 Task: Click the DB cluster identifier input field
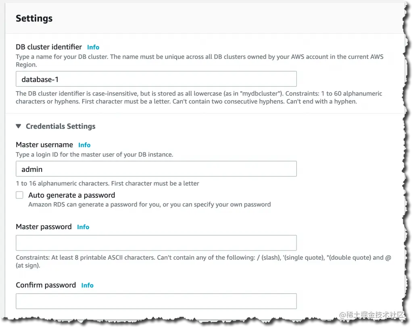(x=156, y=79)
